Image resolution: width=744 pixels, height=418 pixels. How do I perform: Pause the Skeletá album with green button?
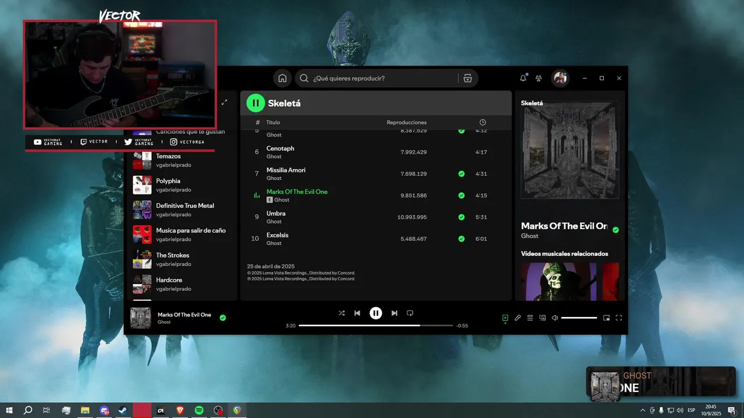(x=256, y=103)
